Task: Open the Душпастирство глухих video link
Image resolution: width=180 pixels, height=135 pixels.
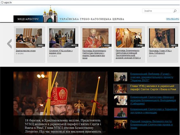Action: [x=26, y=51]
